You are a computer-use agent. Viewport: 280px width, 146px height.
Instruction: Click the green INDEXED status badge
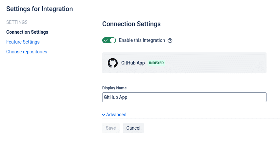[x=156, y=63]
